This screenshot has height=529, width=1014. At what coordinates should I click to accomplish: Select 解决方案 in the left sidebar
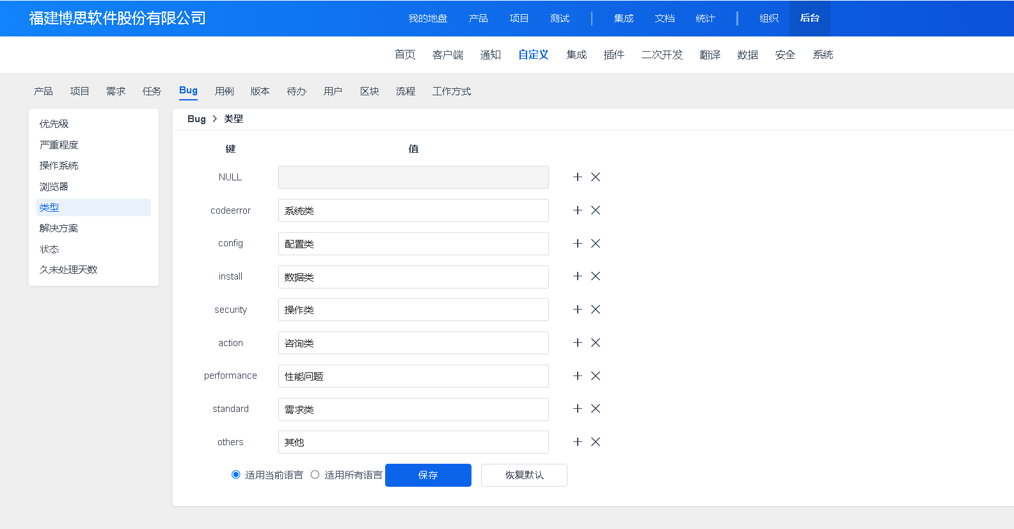tap(59, 228)
